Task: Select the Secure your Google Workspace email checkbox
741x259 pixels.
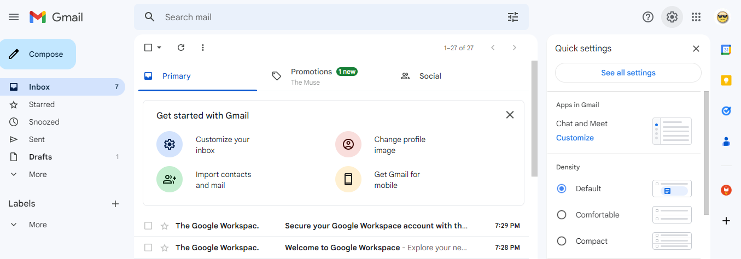Action: pos(148,226)
